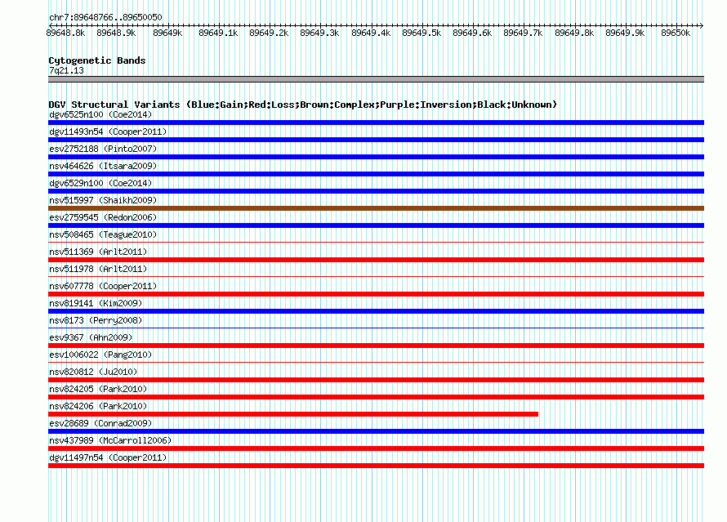Viewport: 727px width, 522px height.
Task: Click the esv2752188 (Pinto2007) label
Action: pyautogui.click(x=103, y=149)
